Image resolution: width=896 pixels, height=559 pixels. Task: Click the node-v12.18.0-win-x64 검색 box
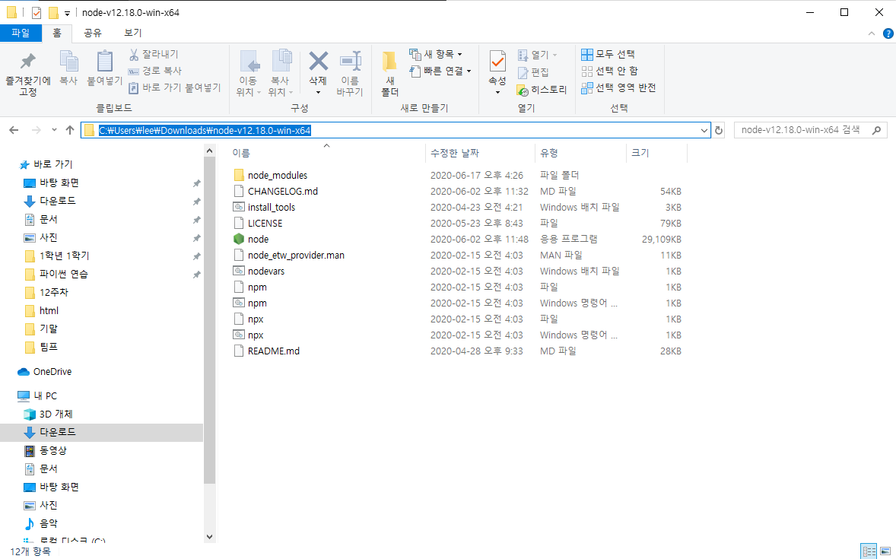[x=810, y=130]
